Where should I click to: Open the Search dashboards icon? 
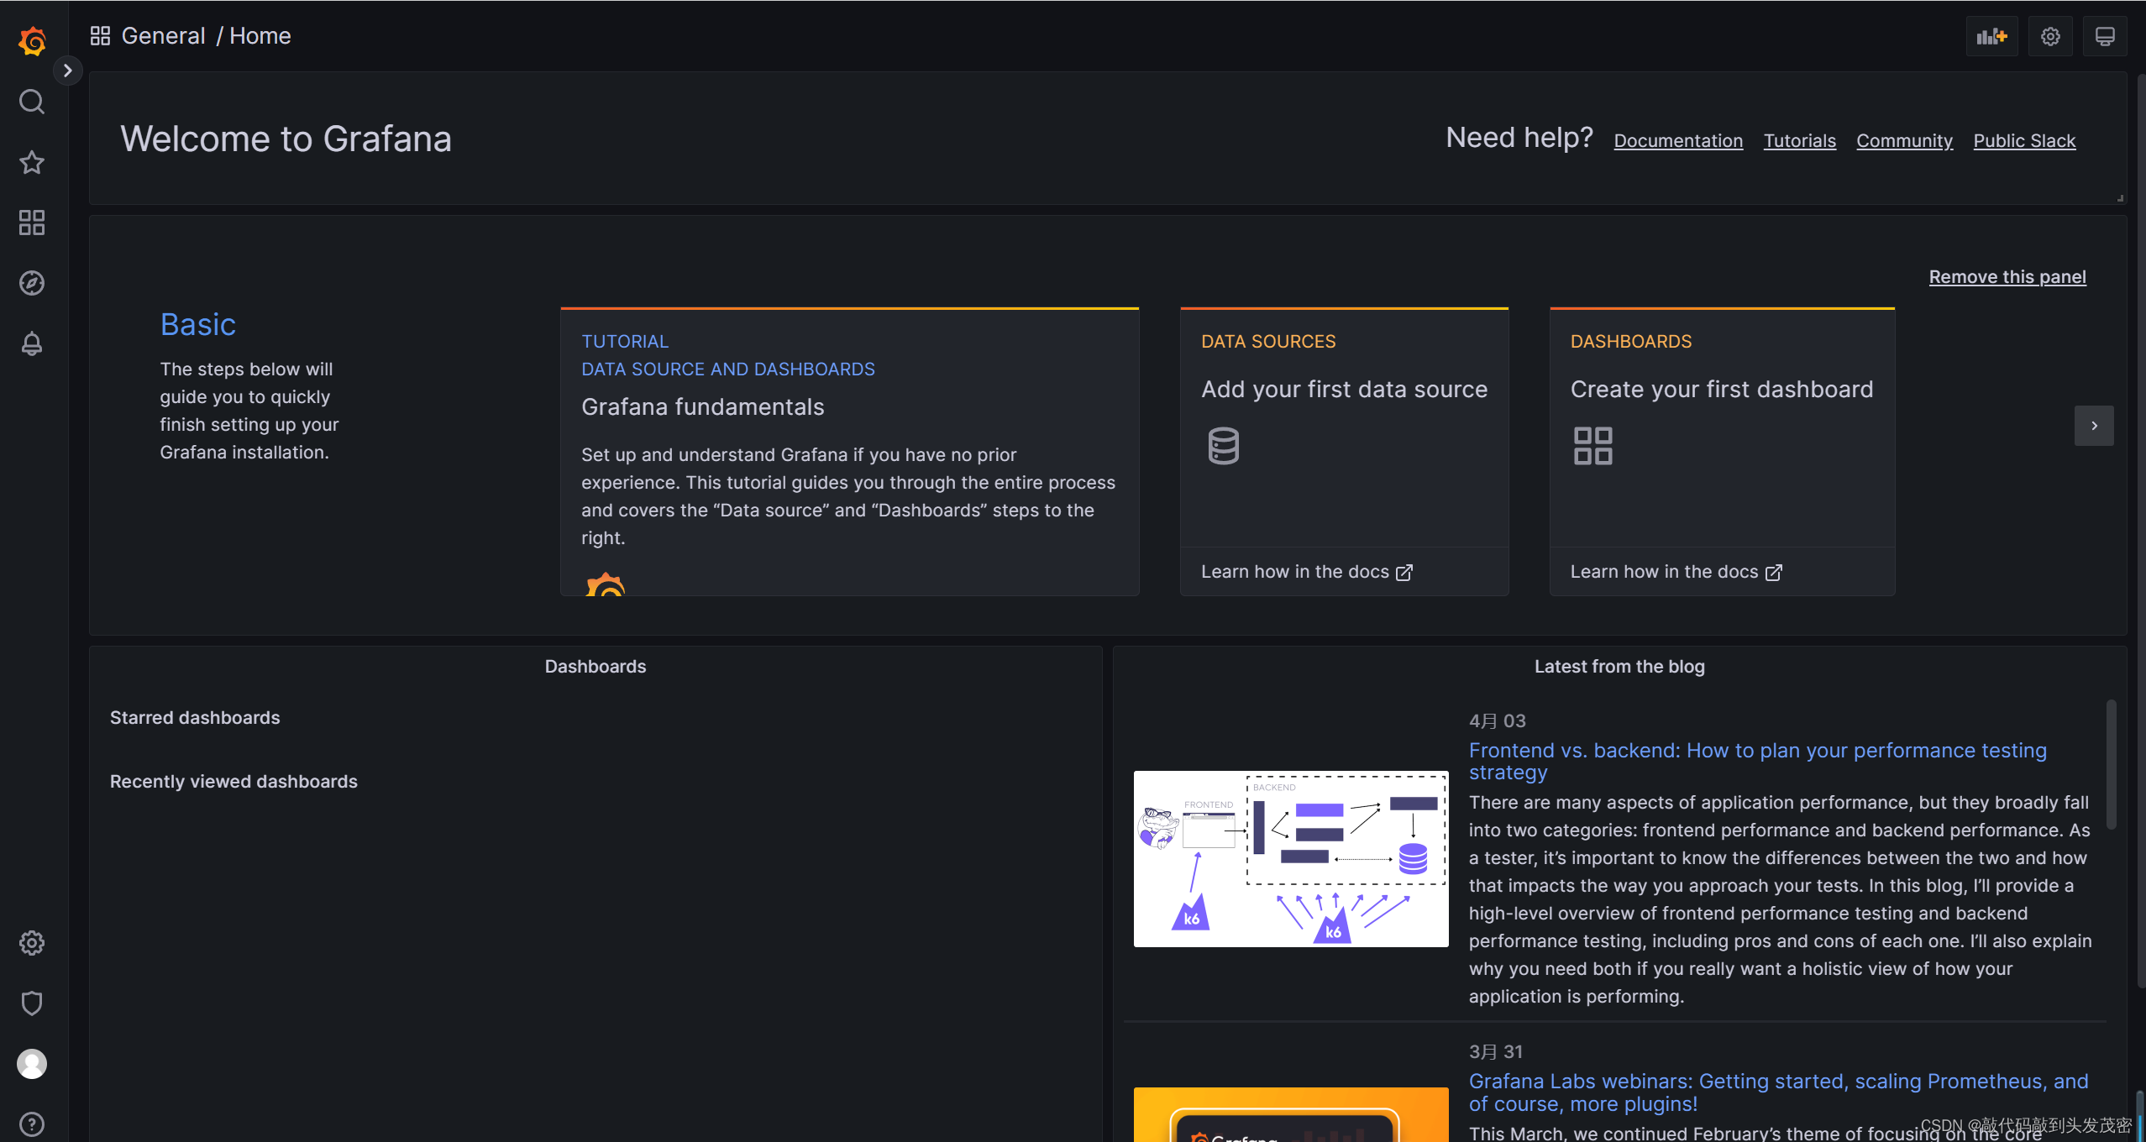(32, 102)
